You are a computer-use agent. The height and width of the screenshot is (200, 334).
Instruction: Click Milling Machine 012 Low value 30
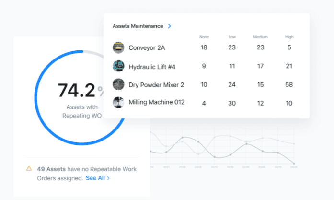[232, 103]
